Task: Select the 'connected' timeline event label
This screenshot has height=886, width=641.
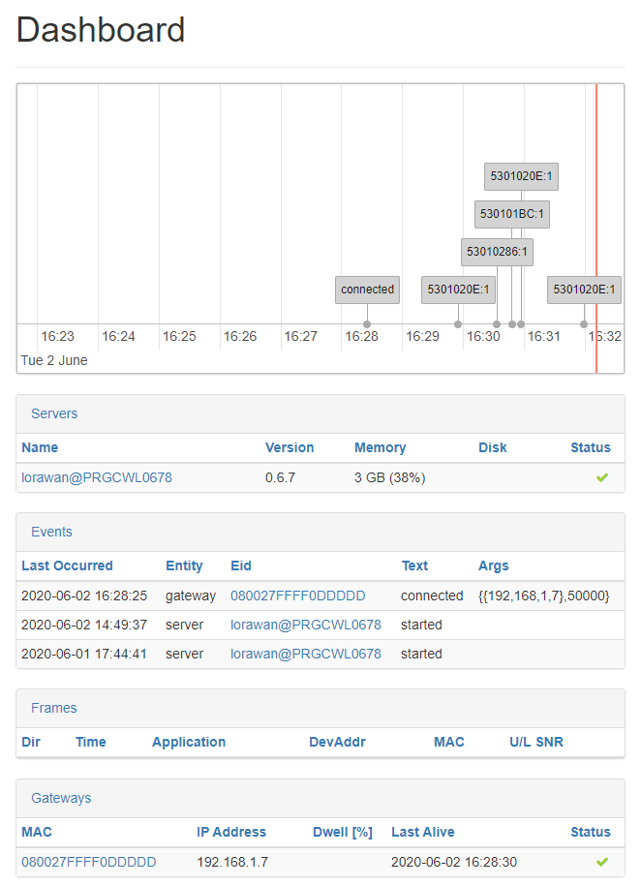Action: click(367, 290)
